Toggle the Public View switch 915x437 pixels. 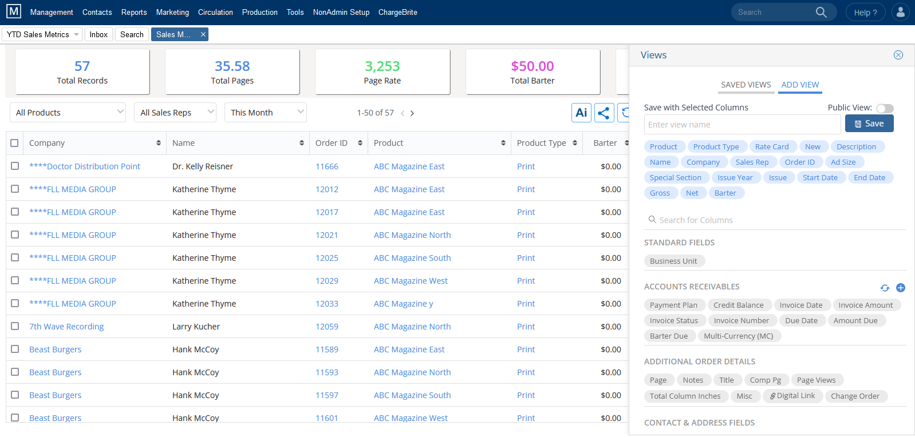click(885, 108)
